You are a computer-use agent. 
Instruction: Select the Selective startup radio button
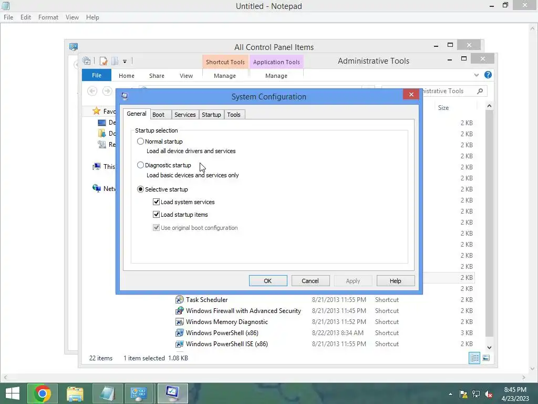(140, 189)
